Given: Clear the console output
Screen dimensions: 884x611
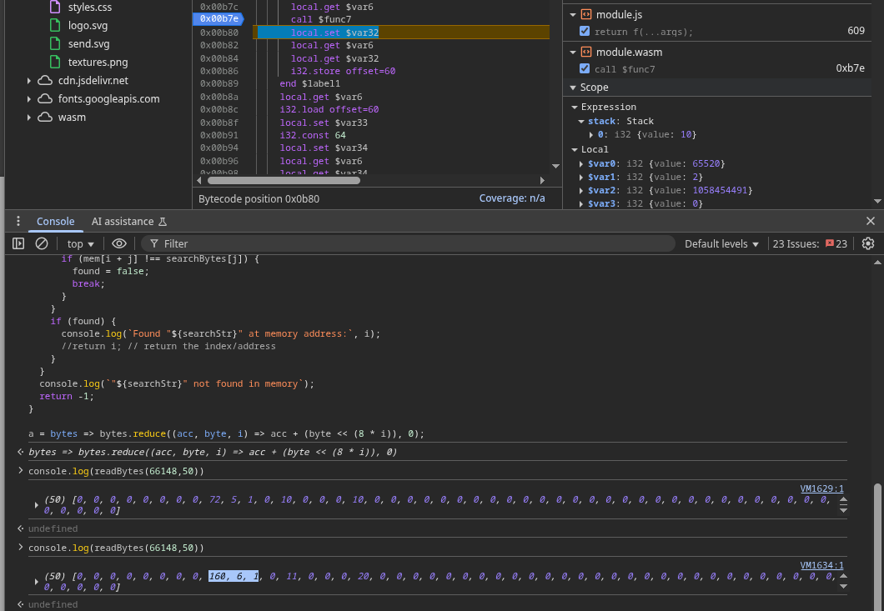Looking at the screenshot, I should [42, 243].
